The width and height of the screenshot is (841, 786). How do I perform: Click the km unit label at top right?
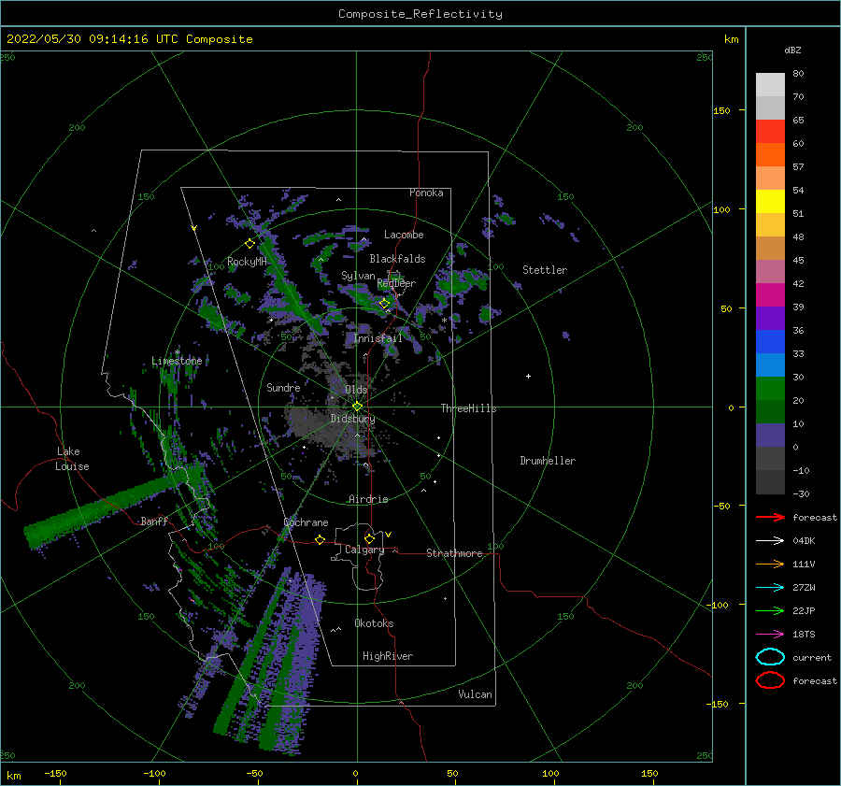click(731, 39)
